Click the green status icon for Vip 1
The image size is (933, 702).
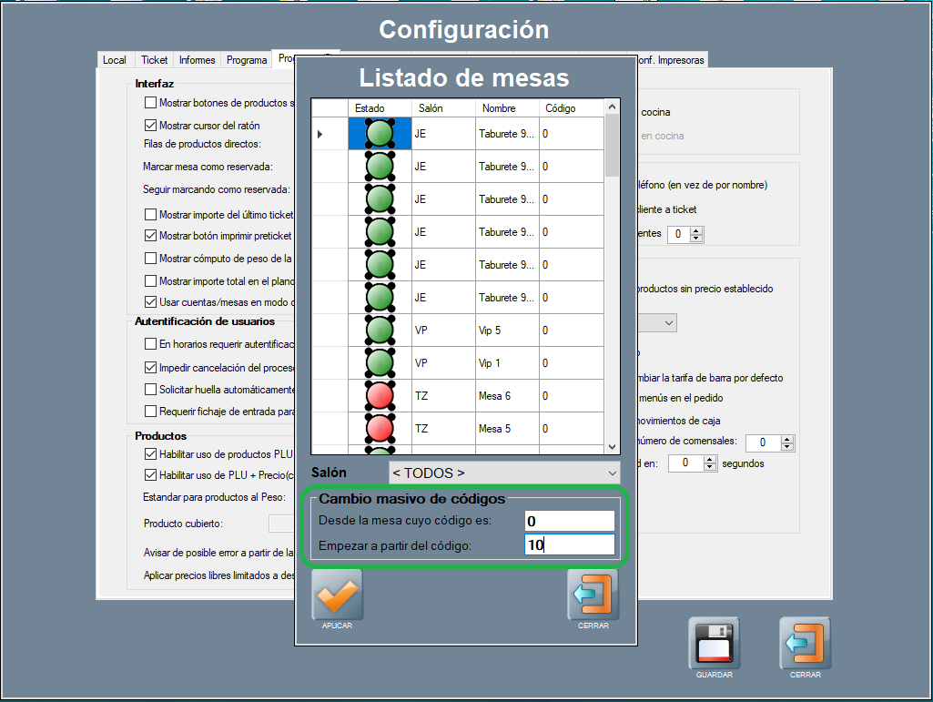[x=380, y=363]
